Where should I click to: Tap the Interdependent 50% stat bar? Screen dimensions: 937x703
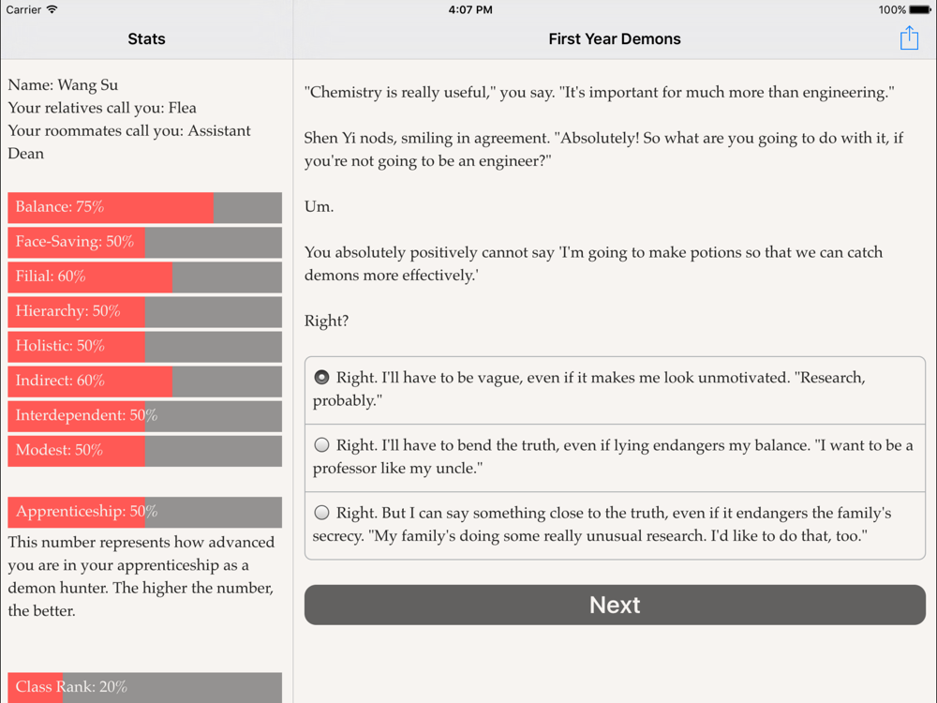tap(144, 415)
